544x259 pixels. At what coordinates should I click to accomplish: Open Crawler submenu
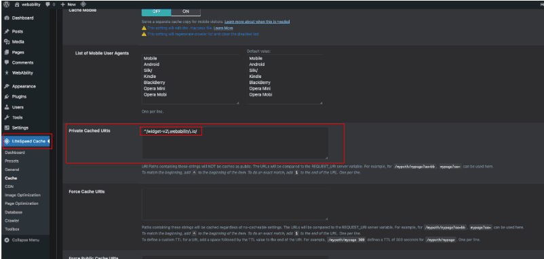12,220
